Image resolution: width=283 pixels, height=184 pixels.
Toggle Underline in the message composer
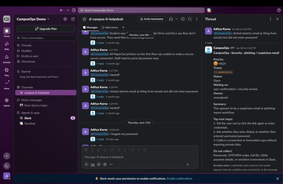tap(98, 150)
